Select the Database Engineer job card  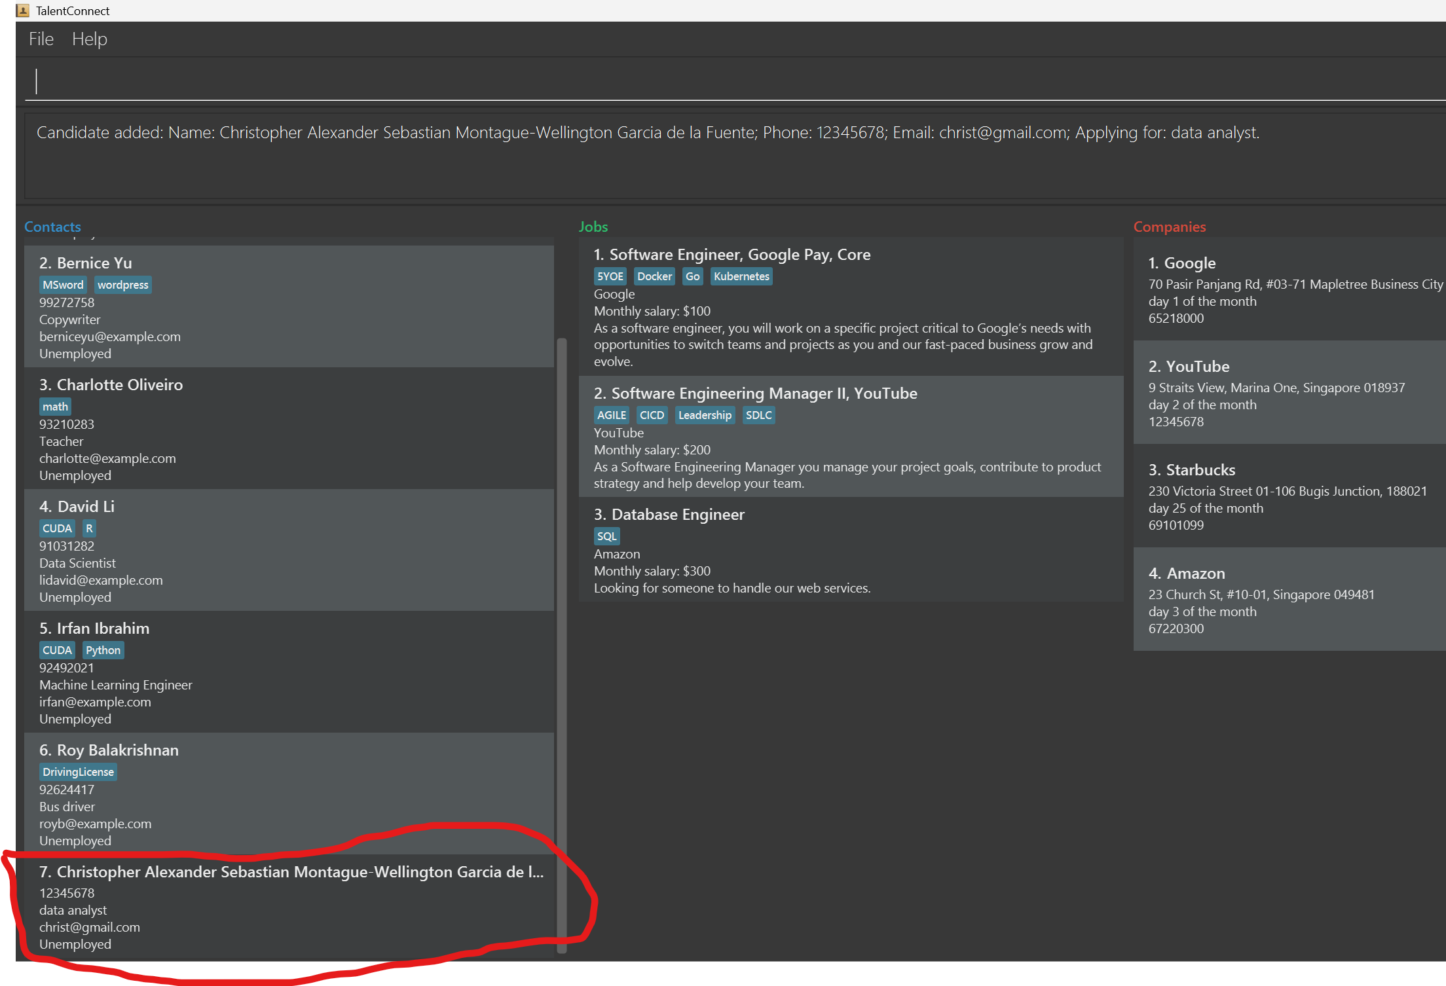[x=850, y=550]
